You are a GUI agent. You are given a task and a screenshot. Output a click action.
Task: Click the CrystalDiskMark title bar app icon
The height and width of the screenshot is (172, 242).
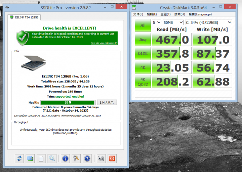click(134, 7)
